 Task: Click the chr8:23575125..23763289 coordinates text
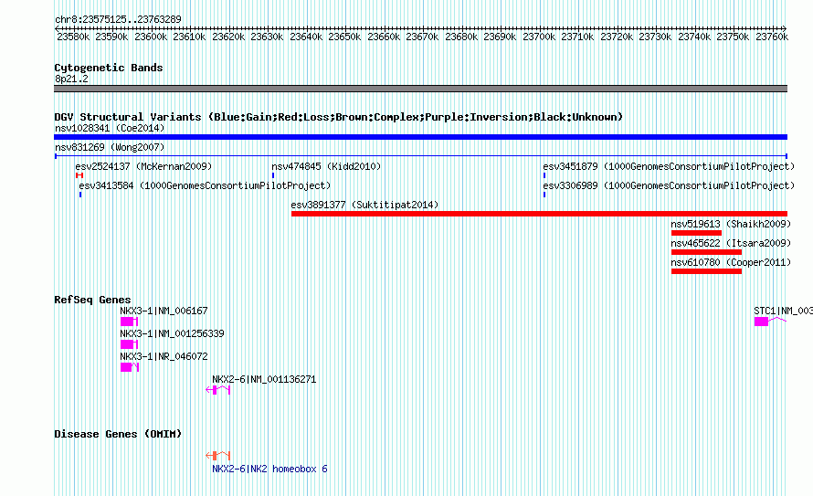[118, 20]
